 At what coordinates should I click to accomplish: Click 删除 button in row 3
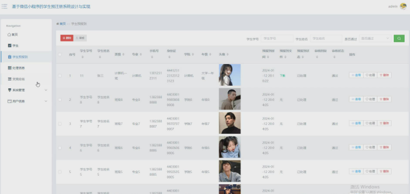[x=385, y=123]
